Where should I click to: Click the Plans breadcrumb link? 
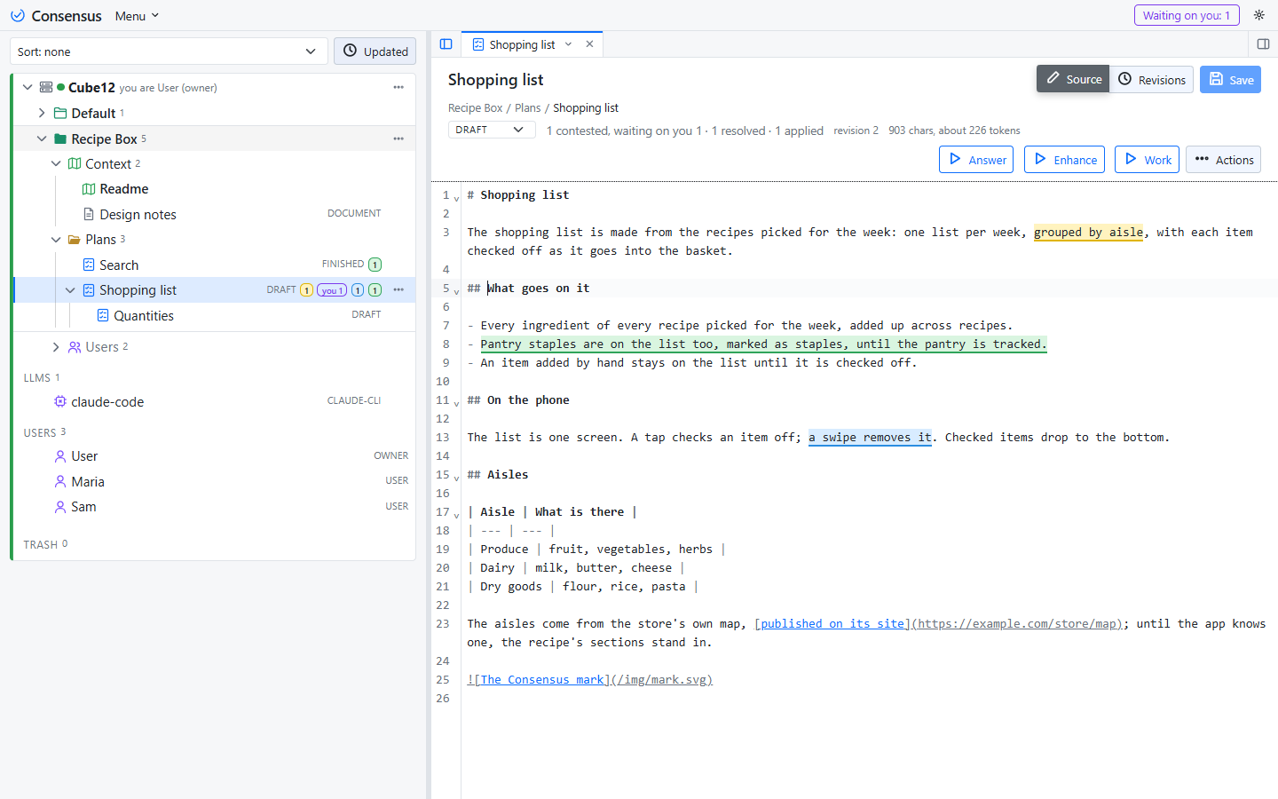point(527,107)
